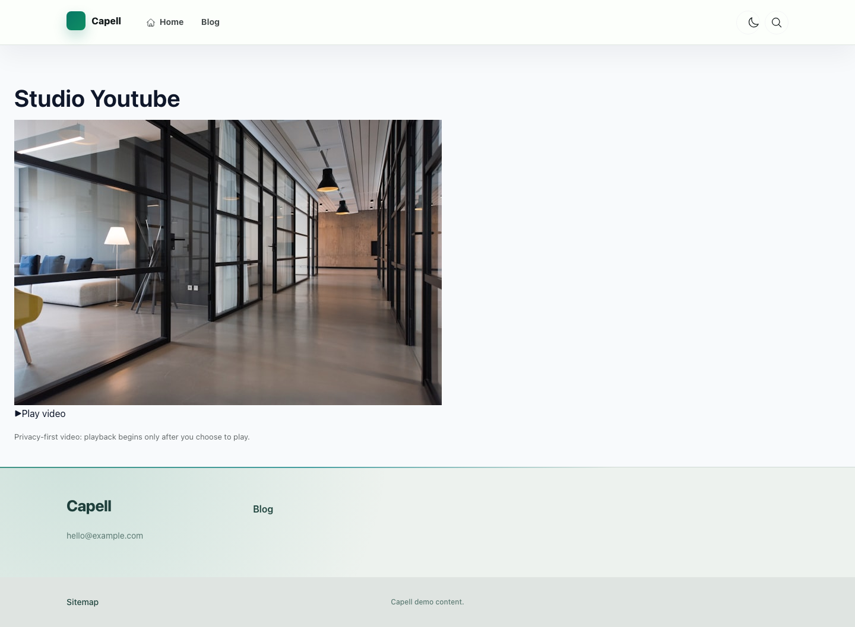Expand the Play video disclosure triangle

tap(18, 413)
